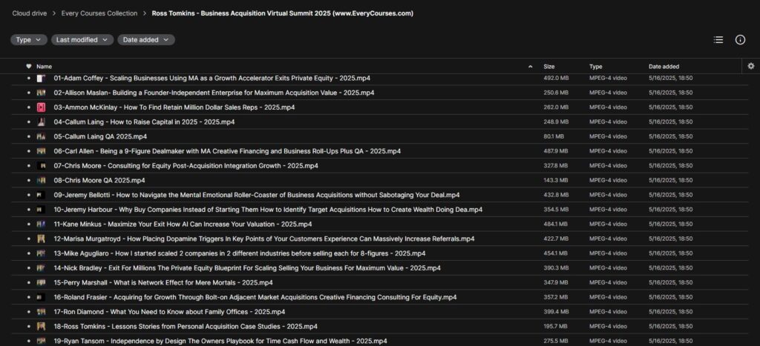The image size is (760, 346).
Task: Click thumbnail of 14-Nick Bradley video
Action: (x=42, y=268)
